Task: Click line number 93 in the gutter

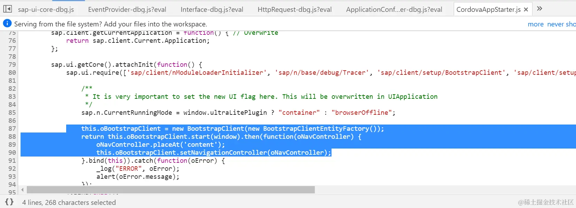Action: pos(12,176)
